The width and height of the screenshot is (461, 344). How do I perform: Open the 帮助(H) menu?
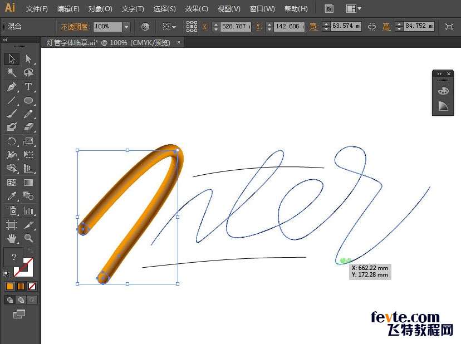point(296,9)
